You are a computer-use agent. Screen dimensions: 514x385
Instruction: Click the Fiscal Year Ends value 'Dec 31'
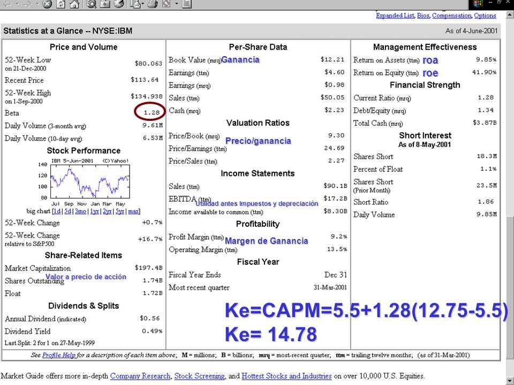pos(335,275)
